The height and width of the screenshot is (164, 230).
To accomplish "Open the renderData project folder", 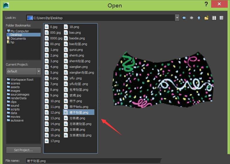I will [17, 98].
